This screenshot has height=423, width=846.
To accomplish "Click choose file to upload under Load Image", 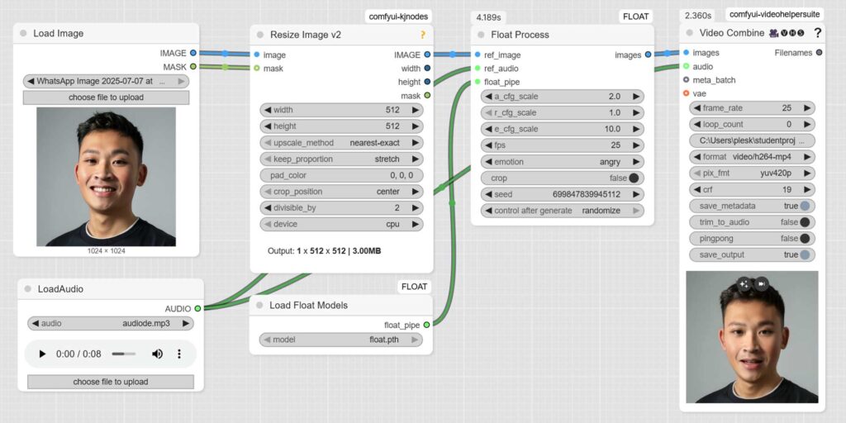I will 106,97.
